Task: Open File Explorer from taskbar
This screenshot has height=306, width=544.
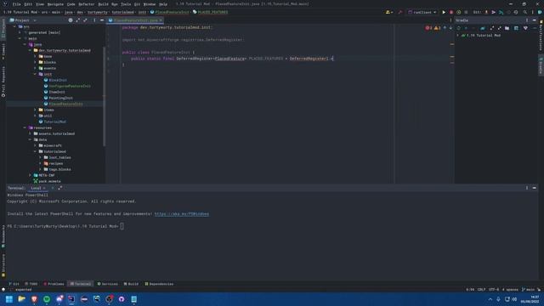Action: tap(21, 299)
